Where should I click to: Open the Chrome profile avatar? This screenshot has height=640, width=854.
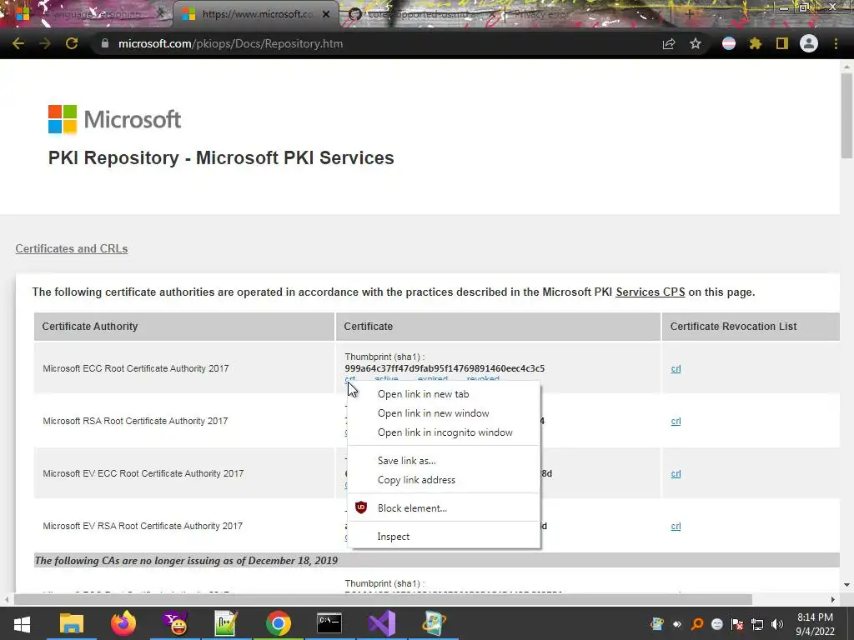[x=809, y=43]
